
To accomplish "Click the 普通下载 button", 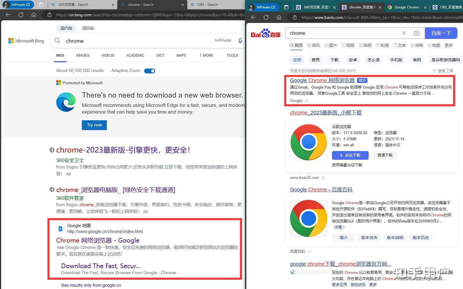I will 385,155.
